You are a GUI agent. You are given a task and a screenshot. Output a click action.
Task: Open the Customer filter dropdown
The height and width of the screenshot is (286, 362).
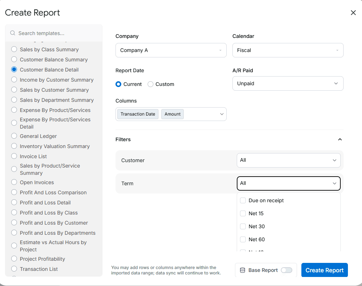(x=288, y=160)
